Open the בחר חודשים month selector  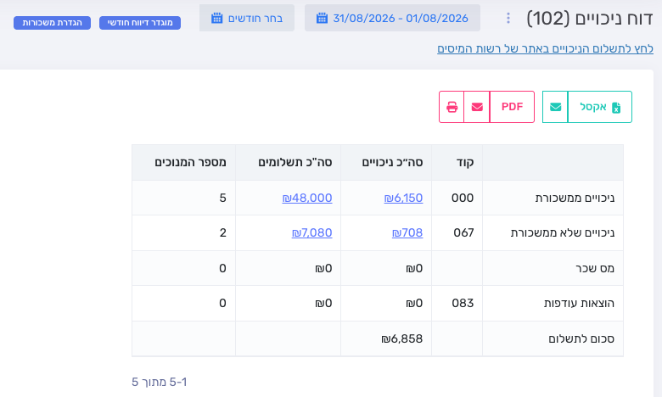pyautogui.click(x=247, y=18)
